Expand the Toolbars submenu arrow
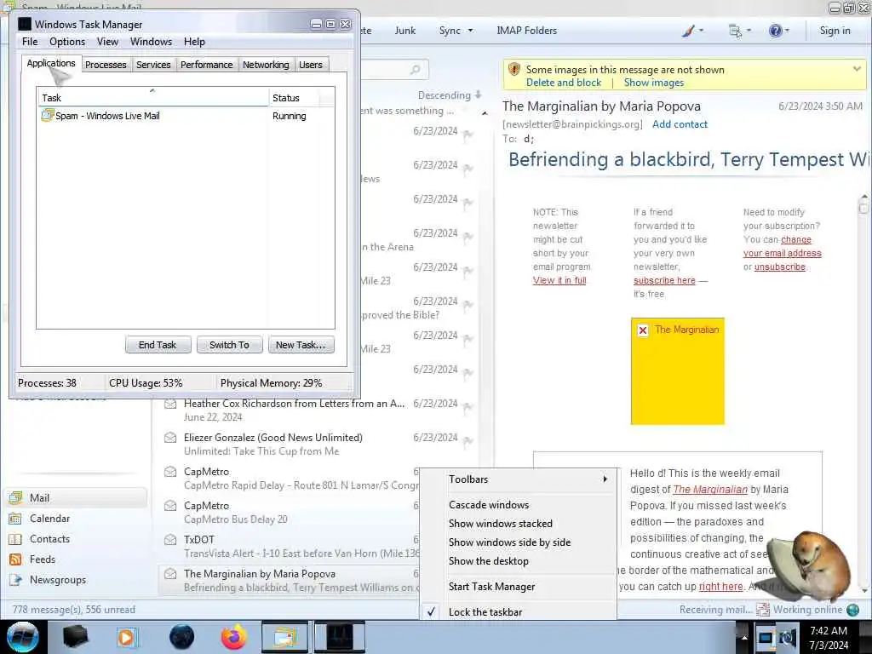Image resolution: width=872 pixels, height=654 pixels. pos(605,479)
